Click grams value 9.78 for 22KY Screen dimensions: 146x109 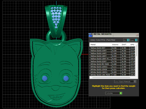(114, 61)
